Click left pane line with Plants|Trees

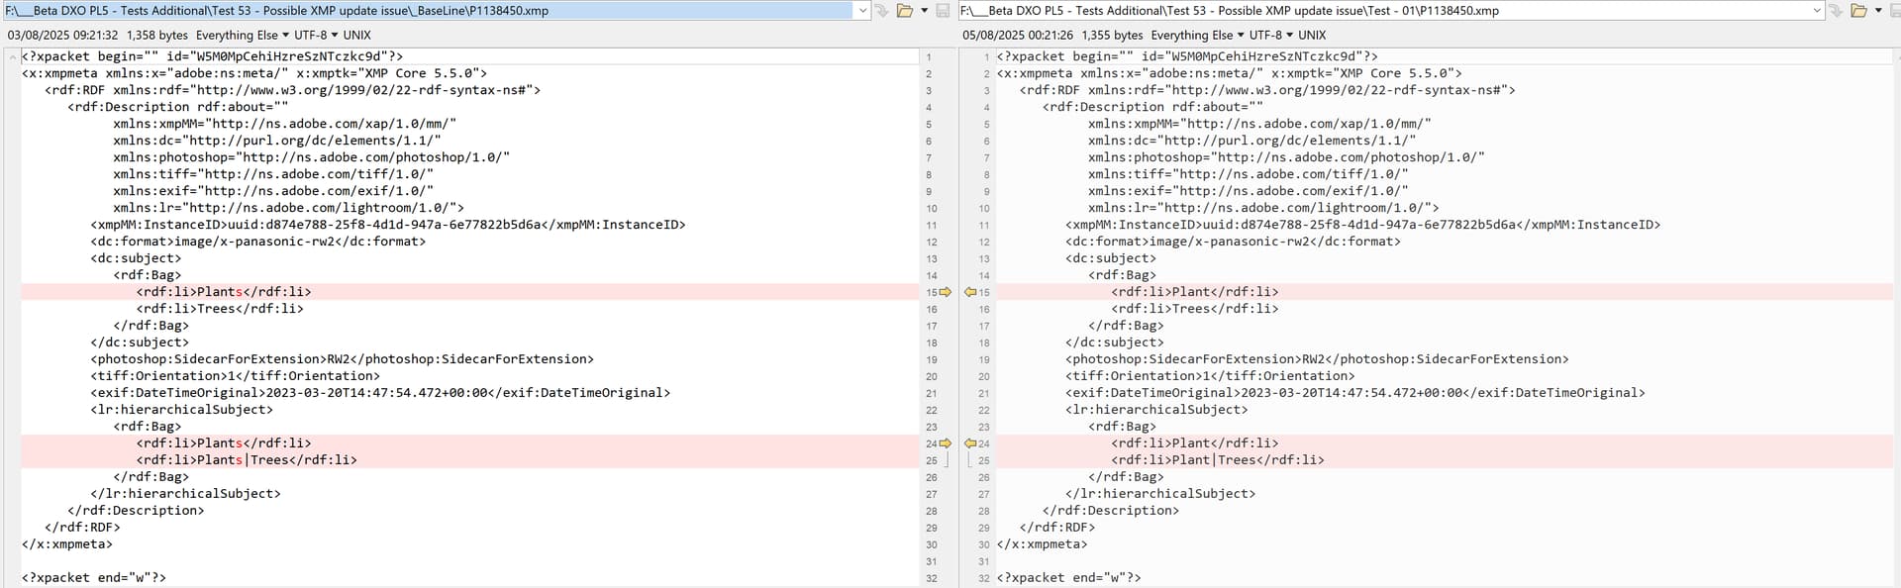coord(247,460)
